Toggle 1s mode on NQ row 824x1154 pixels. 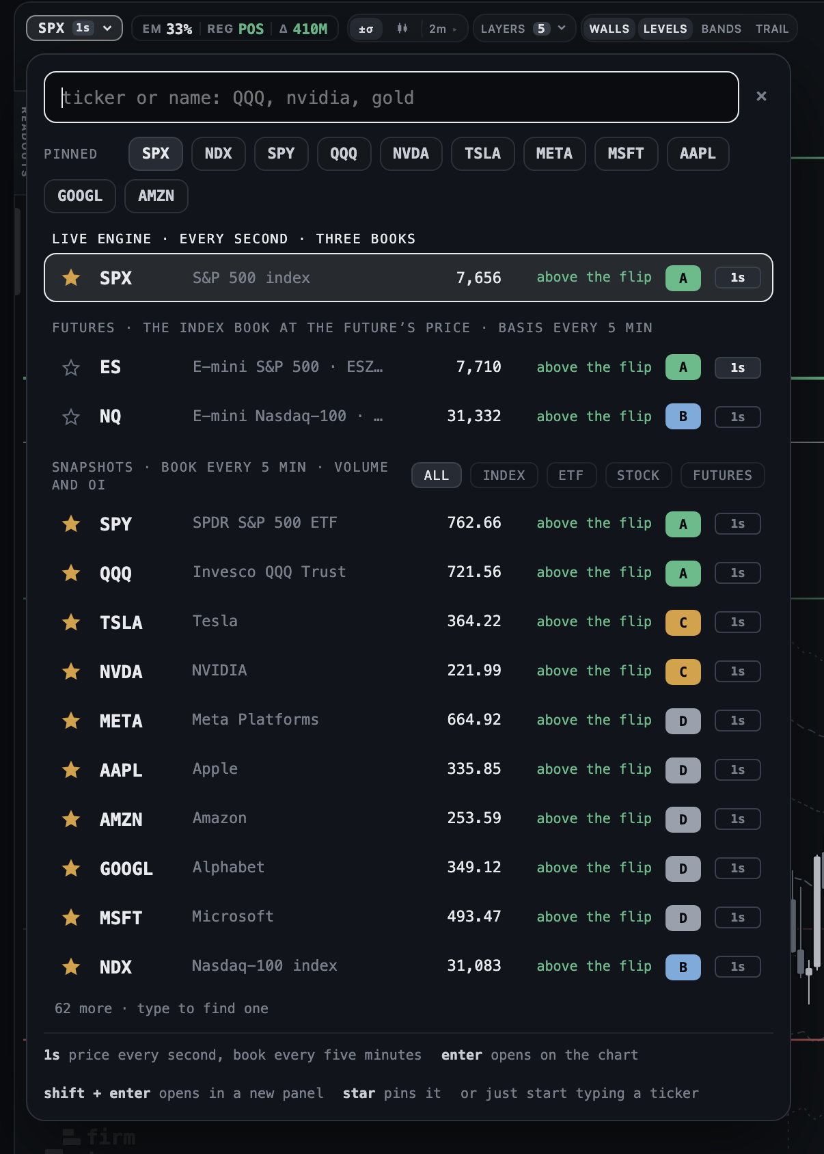(x=738, y=417)
